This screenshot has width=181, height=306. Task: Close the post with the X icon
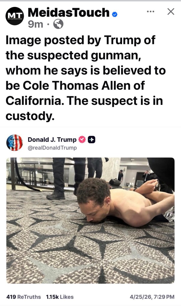click(171, 12)
